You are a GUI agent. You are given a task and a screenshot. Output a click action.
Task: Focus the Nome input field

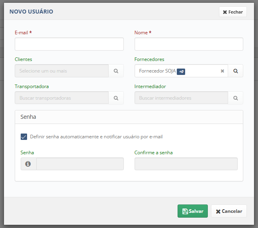[189, 44]
